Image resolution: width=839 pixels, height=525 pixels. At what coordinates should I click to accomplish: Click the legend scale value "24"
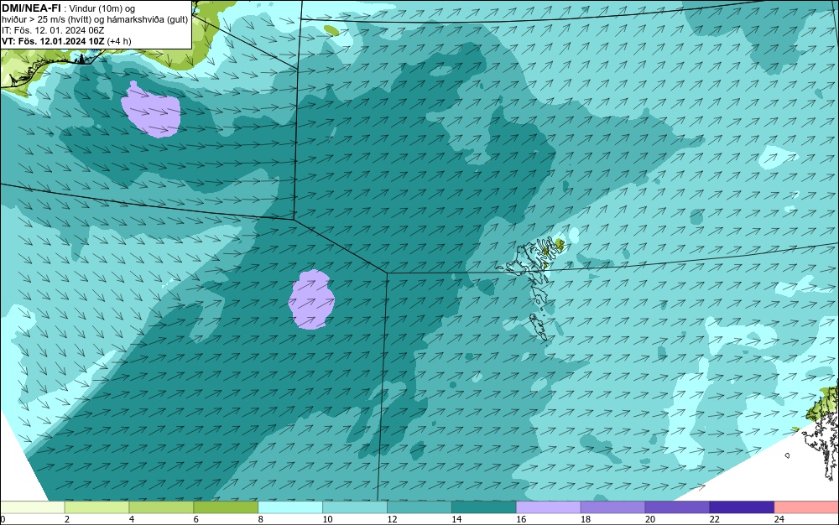point(779,519)
